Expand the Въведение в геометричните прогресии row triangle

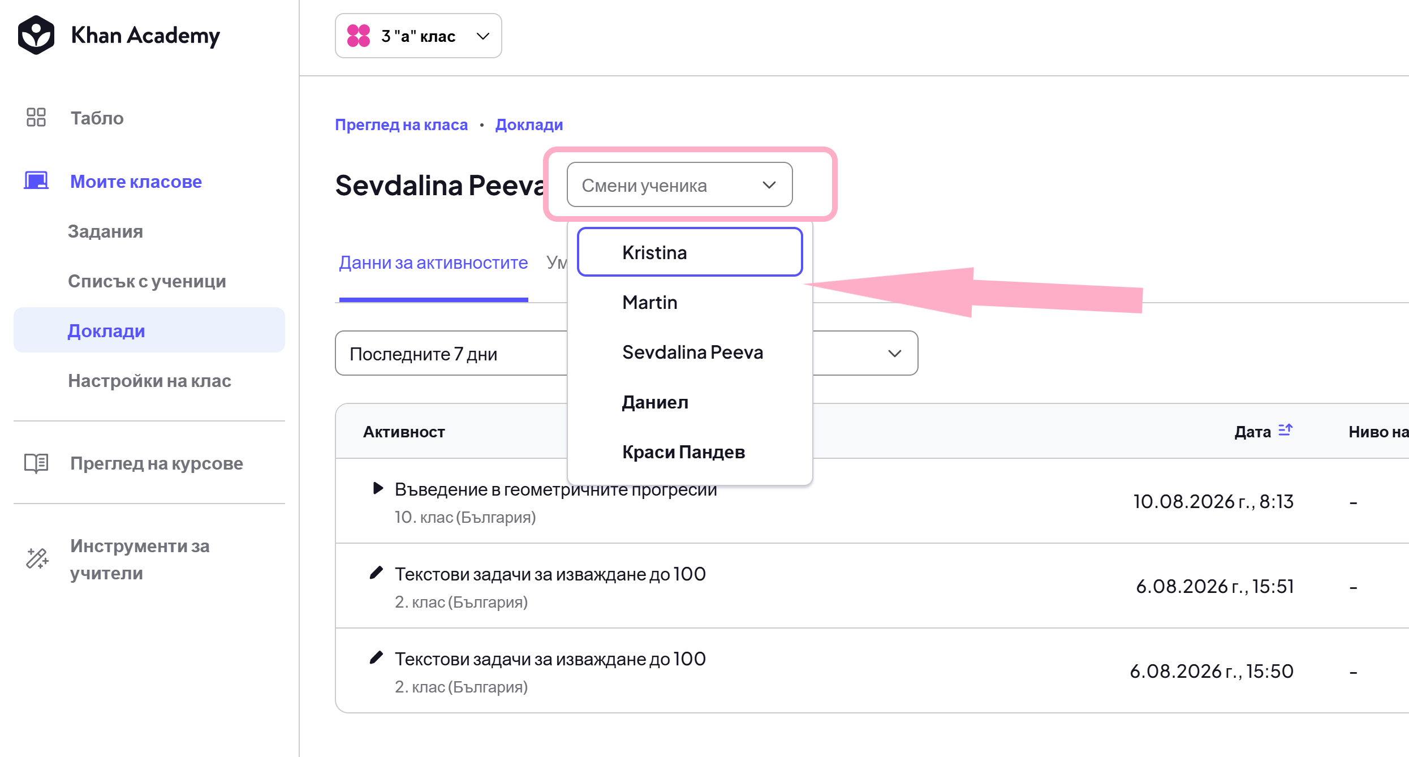pos(378,488)
